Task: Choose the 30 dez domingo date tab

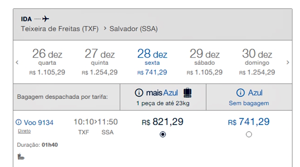Action: tap(257, 62)
